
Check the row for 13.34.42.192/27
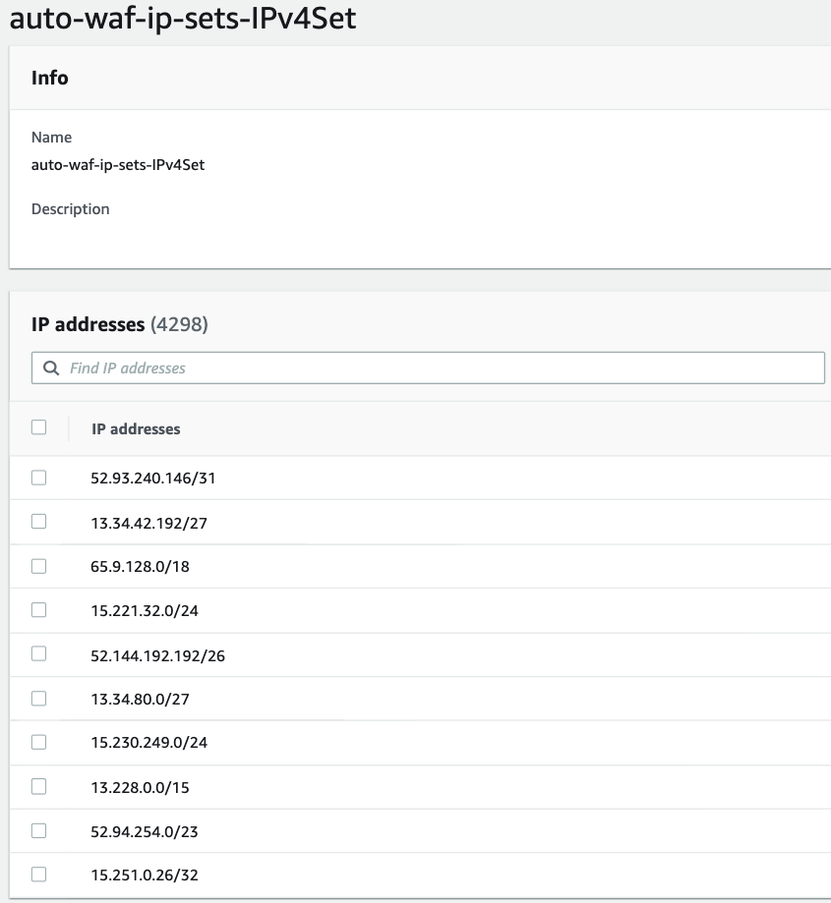(x=38, y=522)
